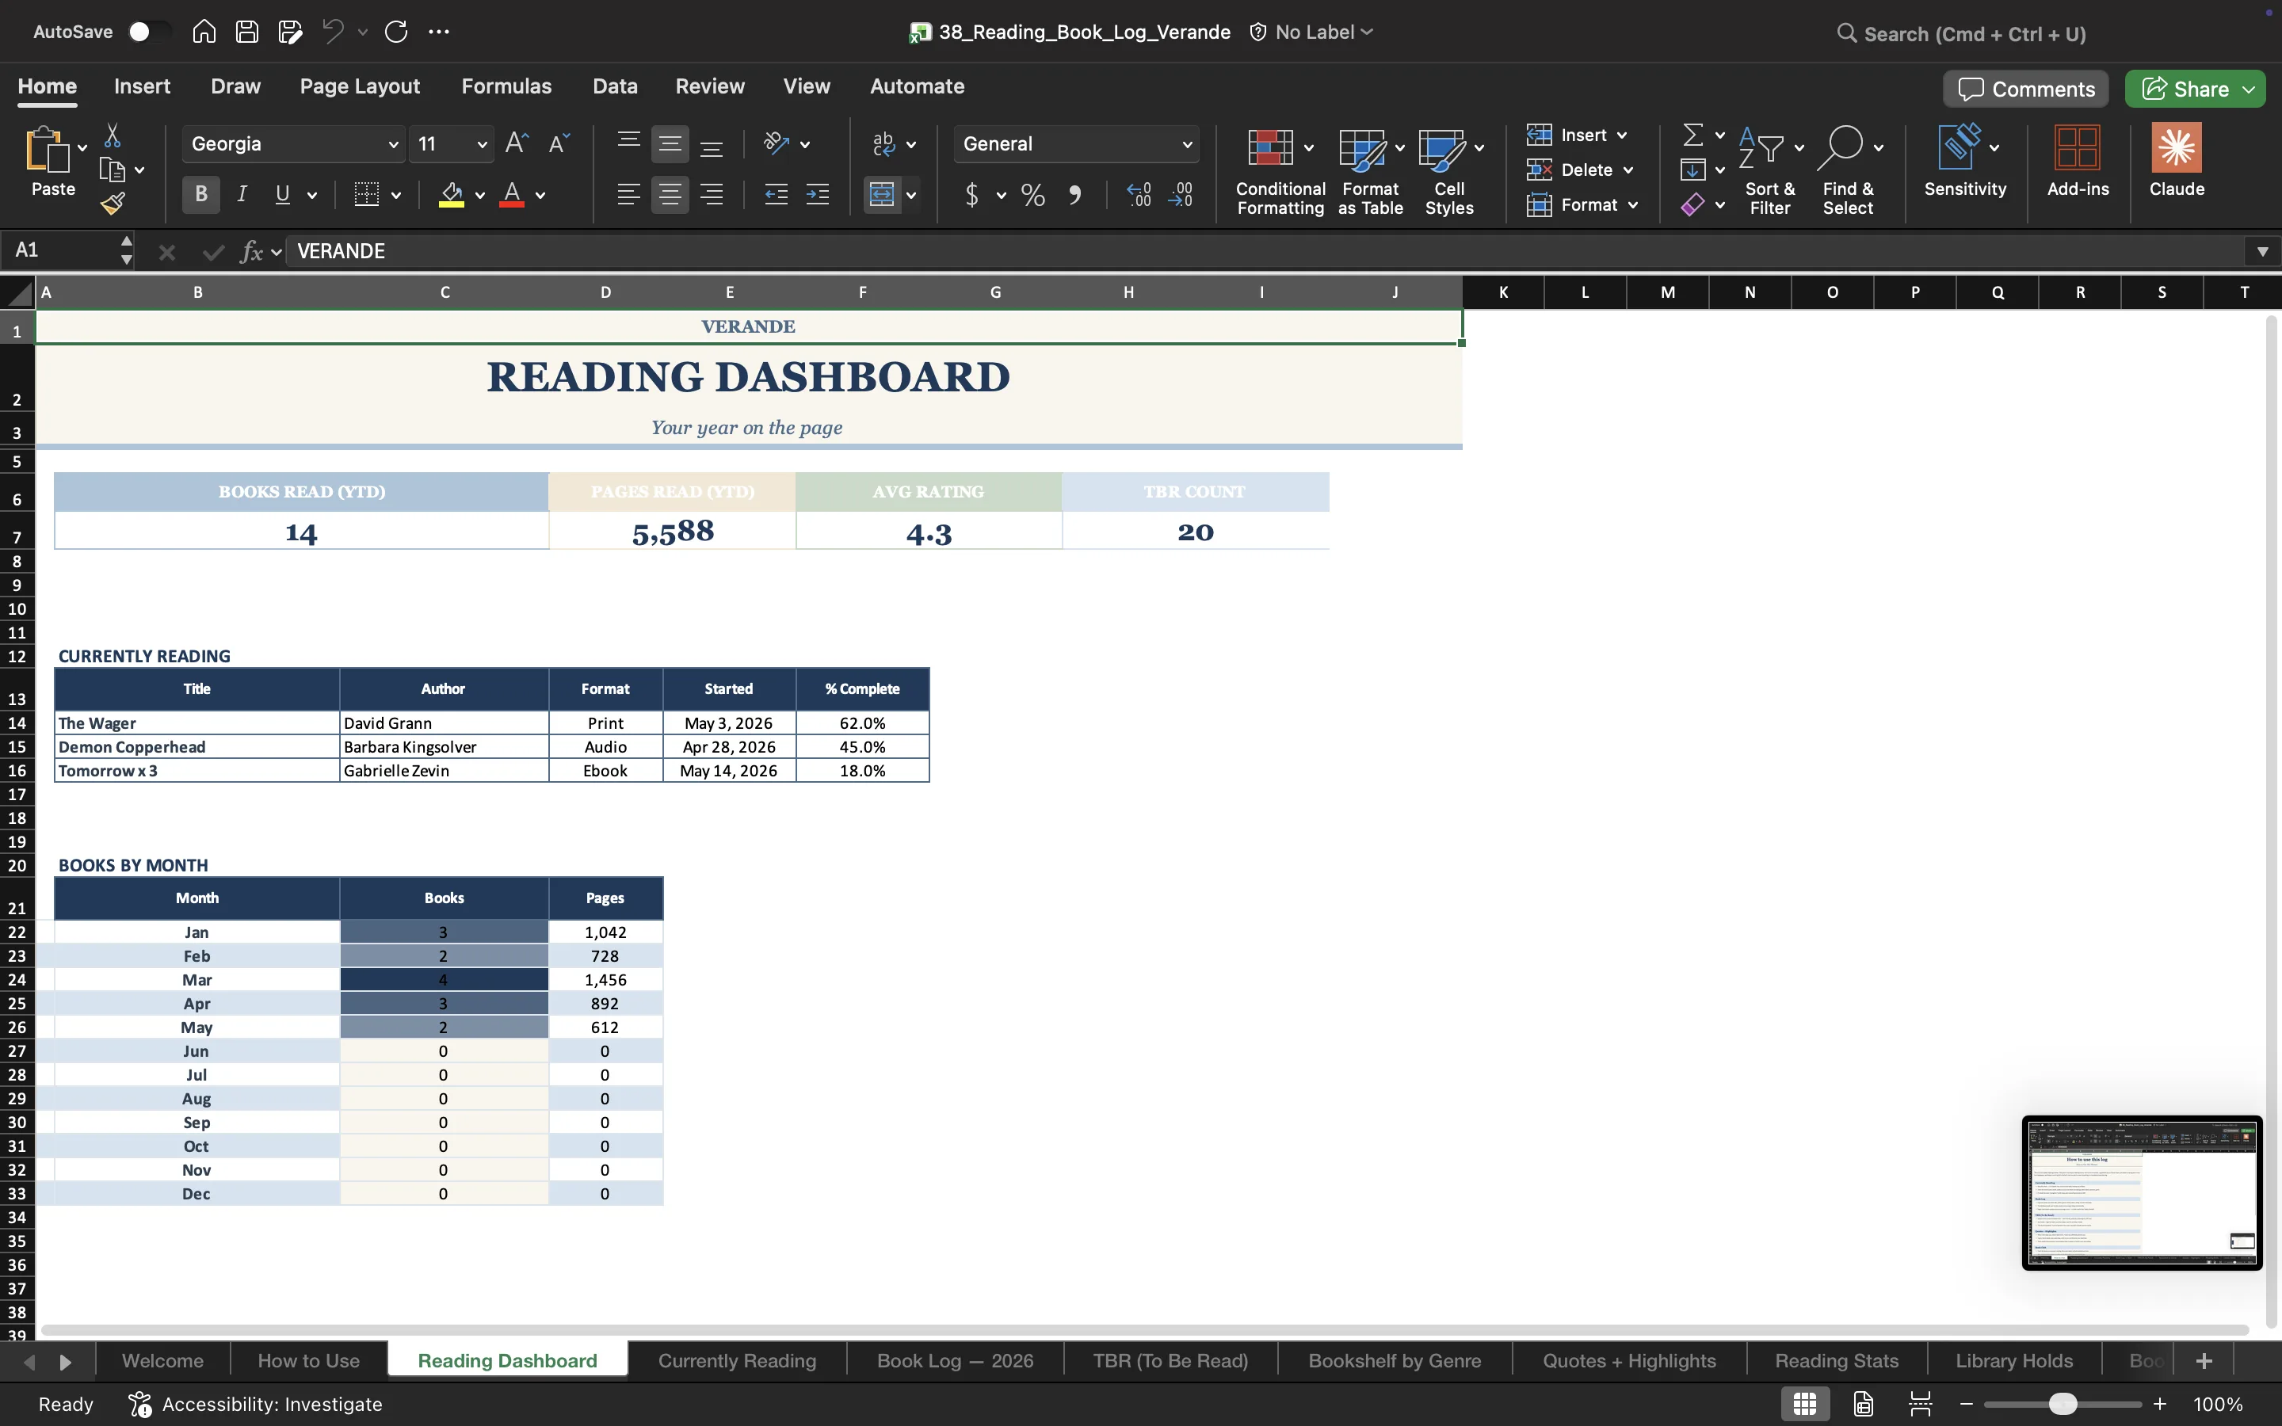Click the Increase Indent icon
This screenshot has width=2282, height=1426.
[818, 195]
